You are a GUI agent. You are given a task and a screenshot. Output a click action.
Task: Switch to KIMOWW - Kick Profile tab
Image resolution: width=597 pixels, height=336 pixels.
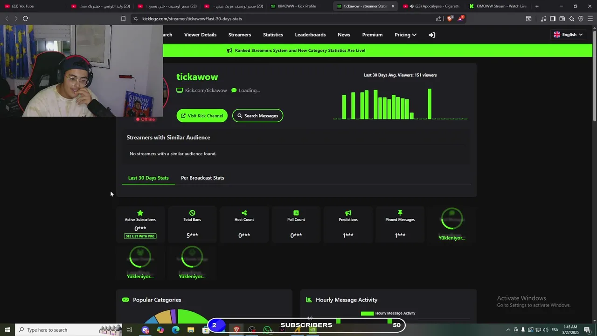299,6
